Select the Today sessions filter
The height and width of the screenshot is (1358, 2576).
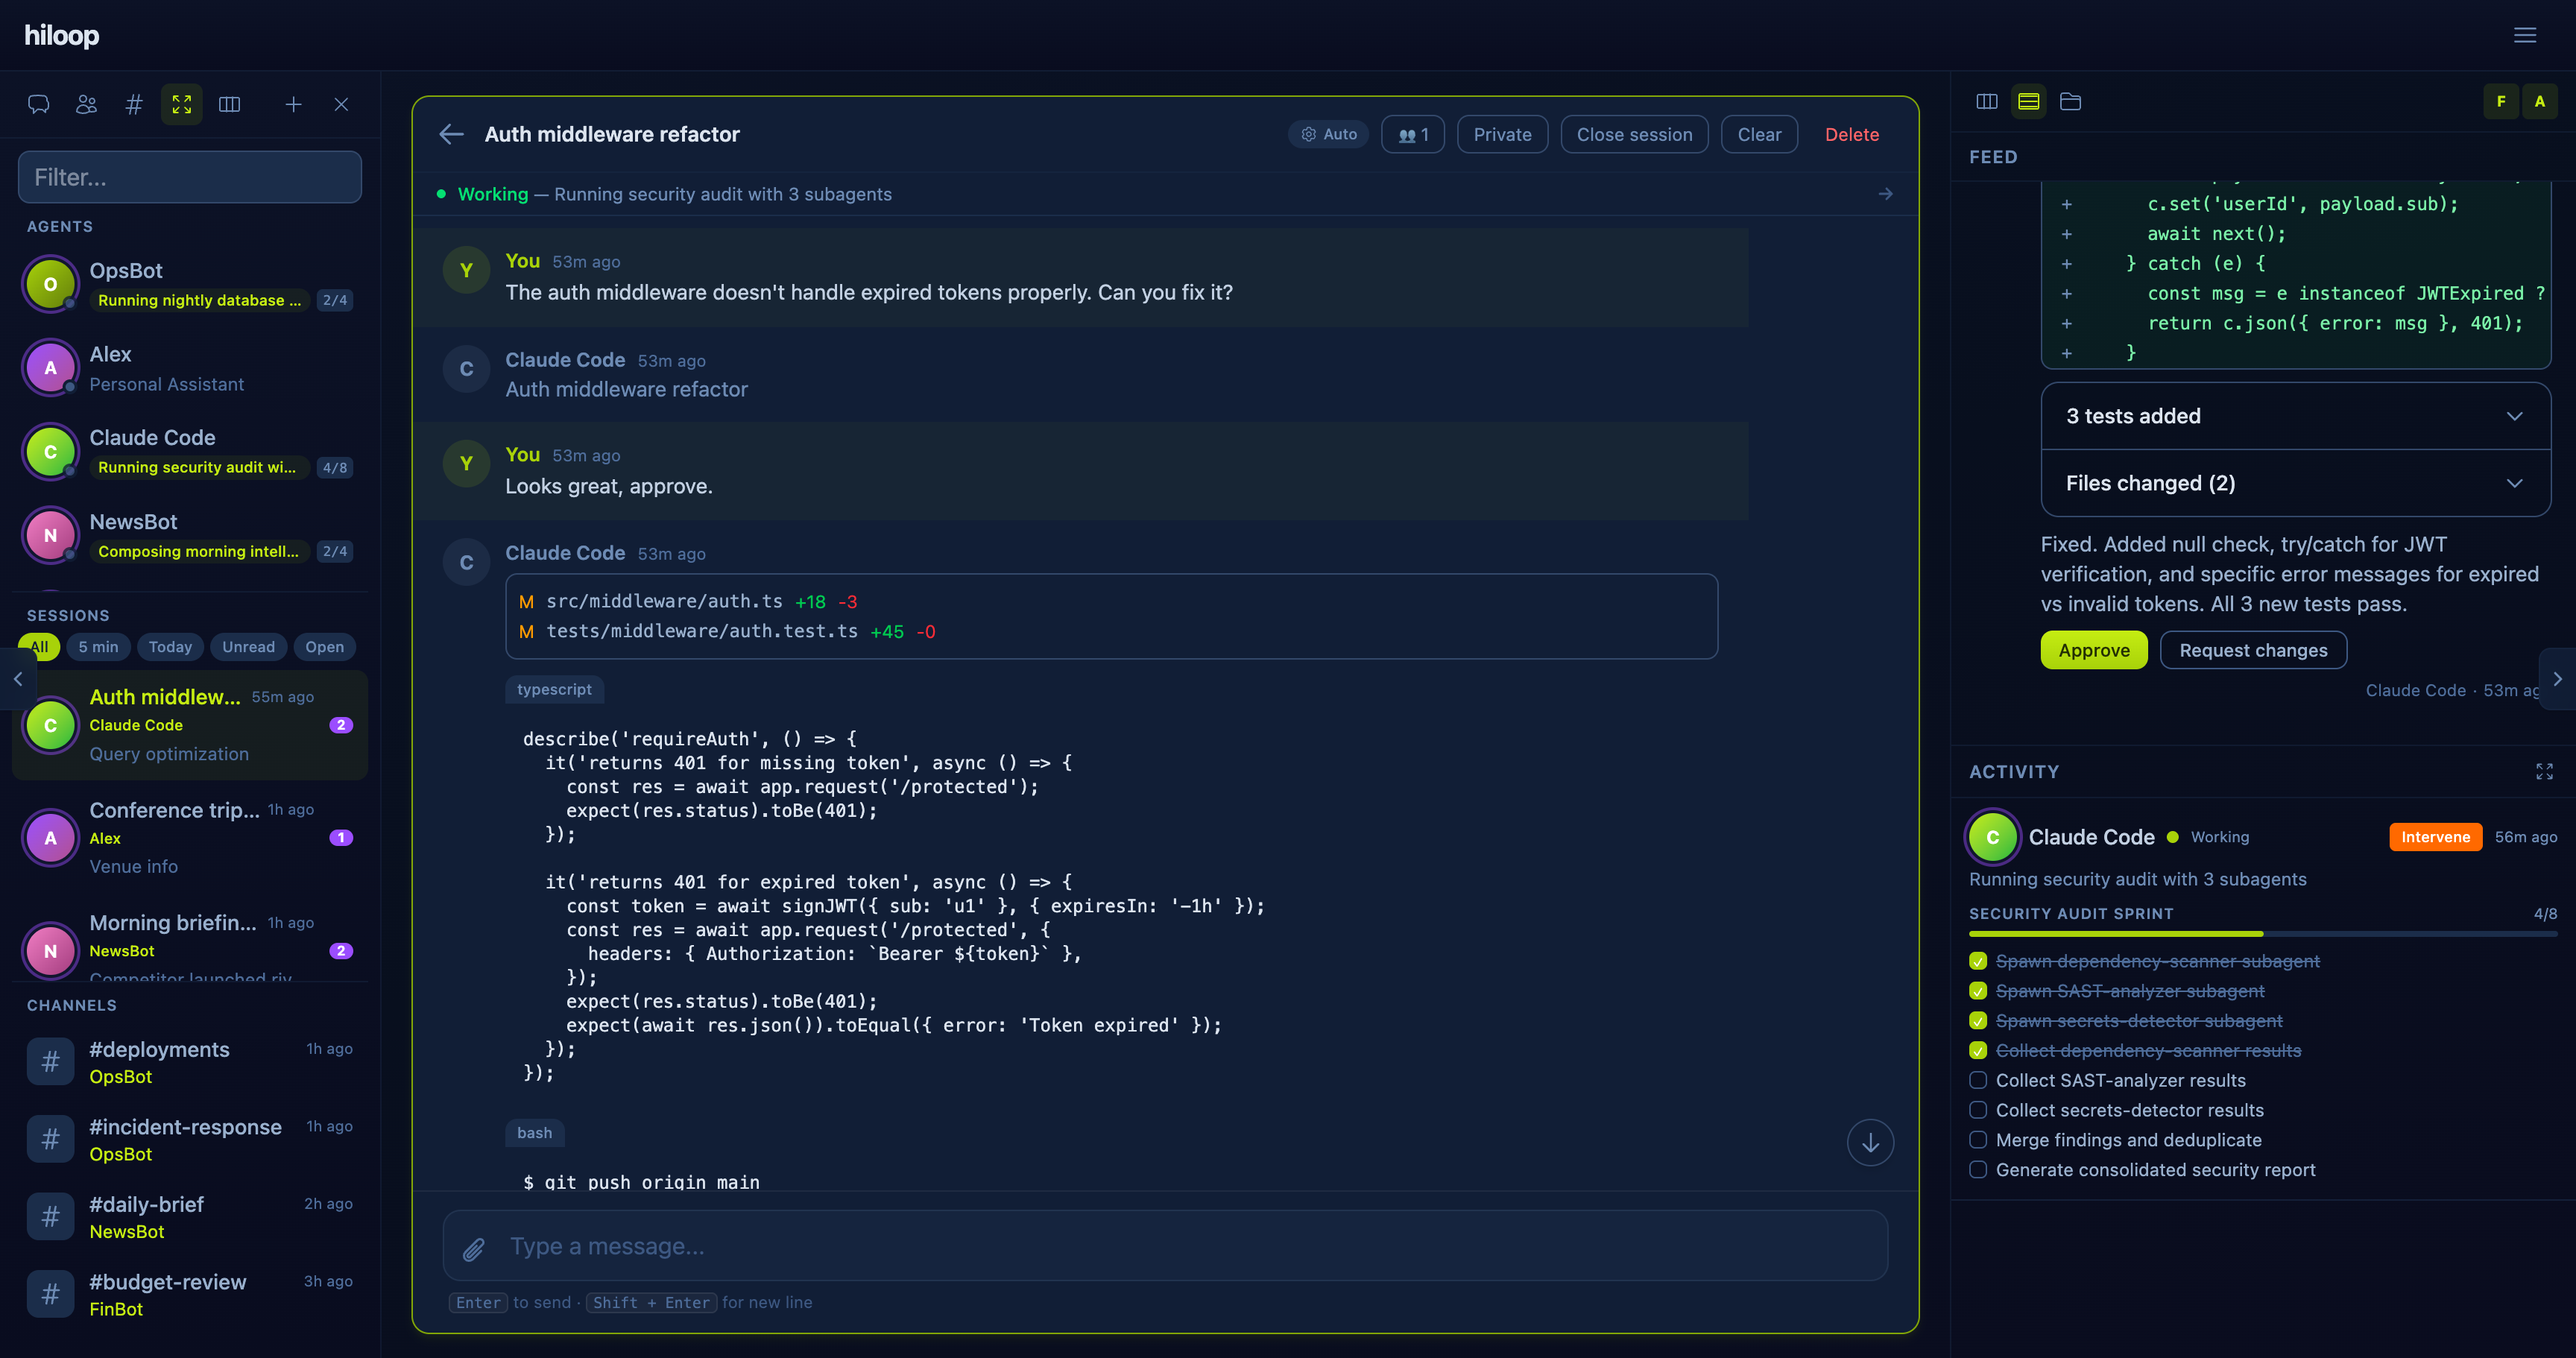point(170,647)
